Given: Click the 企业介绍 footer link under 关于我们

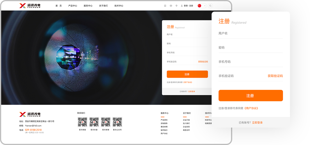Looking at the screenshot, I should 186,120.
